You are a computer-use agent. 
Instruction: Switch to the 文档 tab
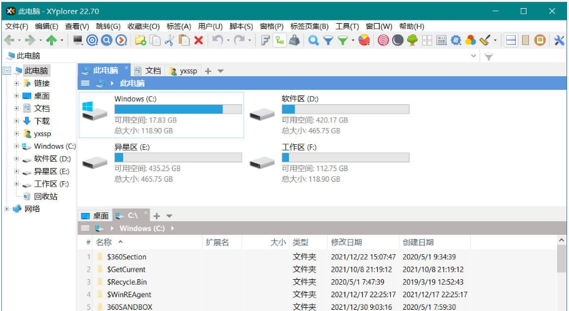pyautogui.click(x=148, y=71)
